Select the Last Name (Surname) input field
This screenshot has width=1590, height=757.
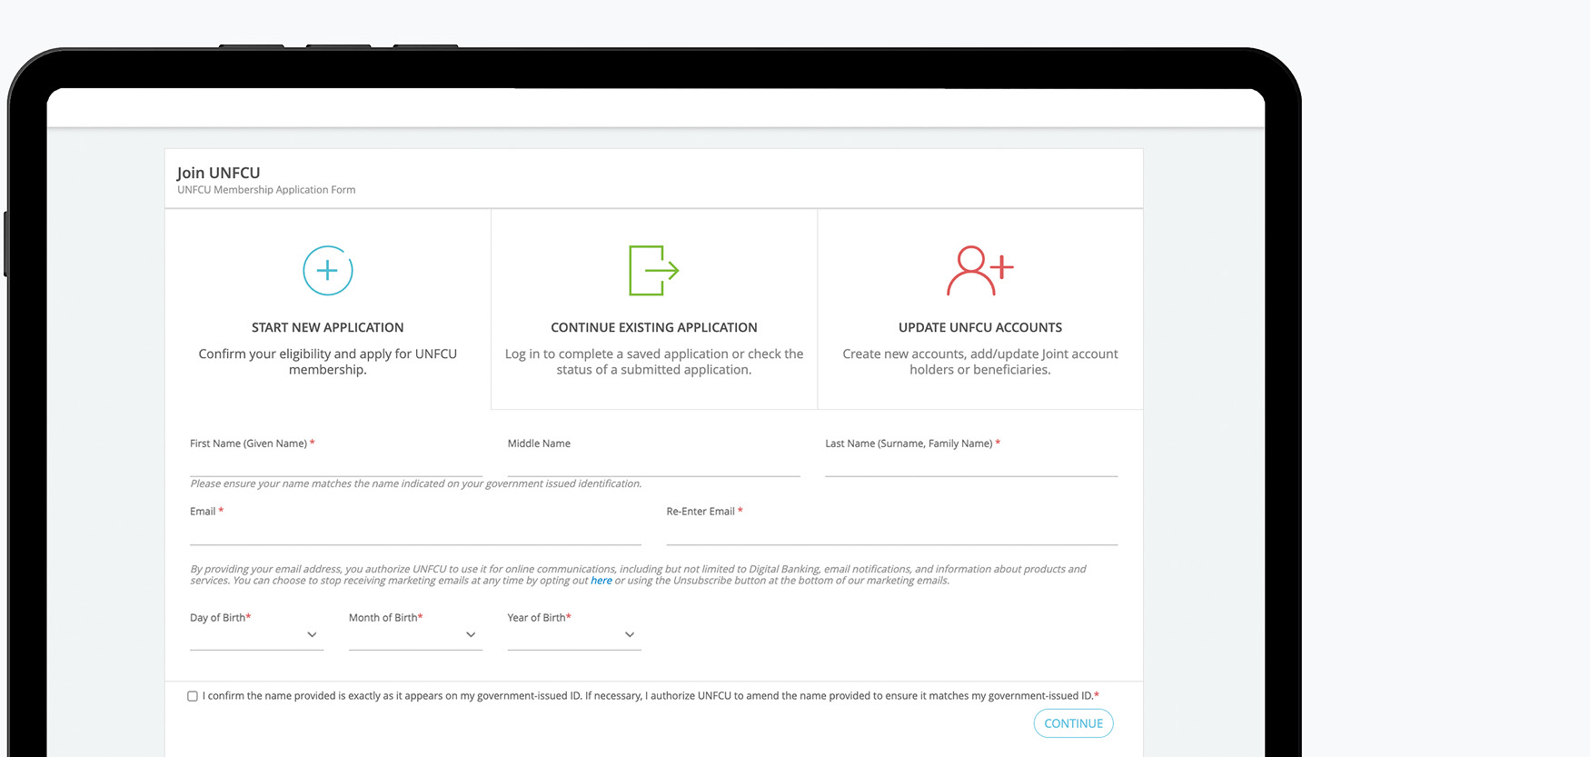point(970,464)
